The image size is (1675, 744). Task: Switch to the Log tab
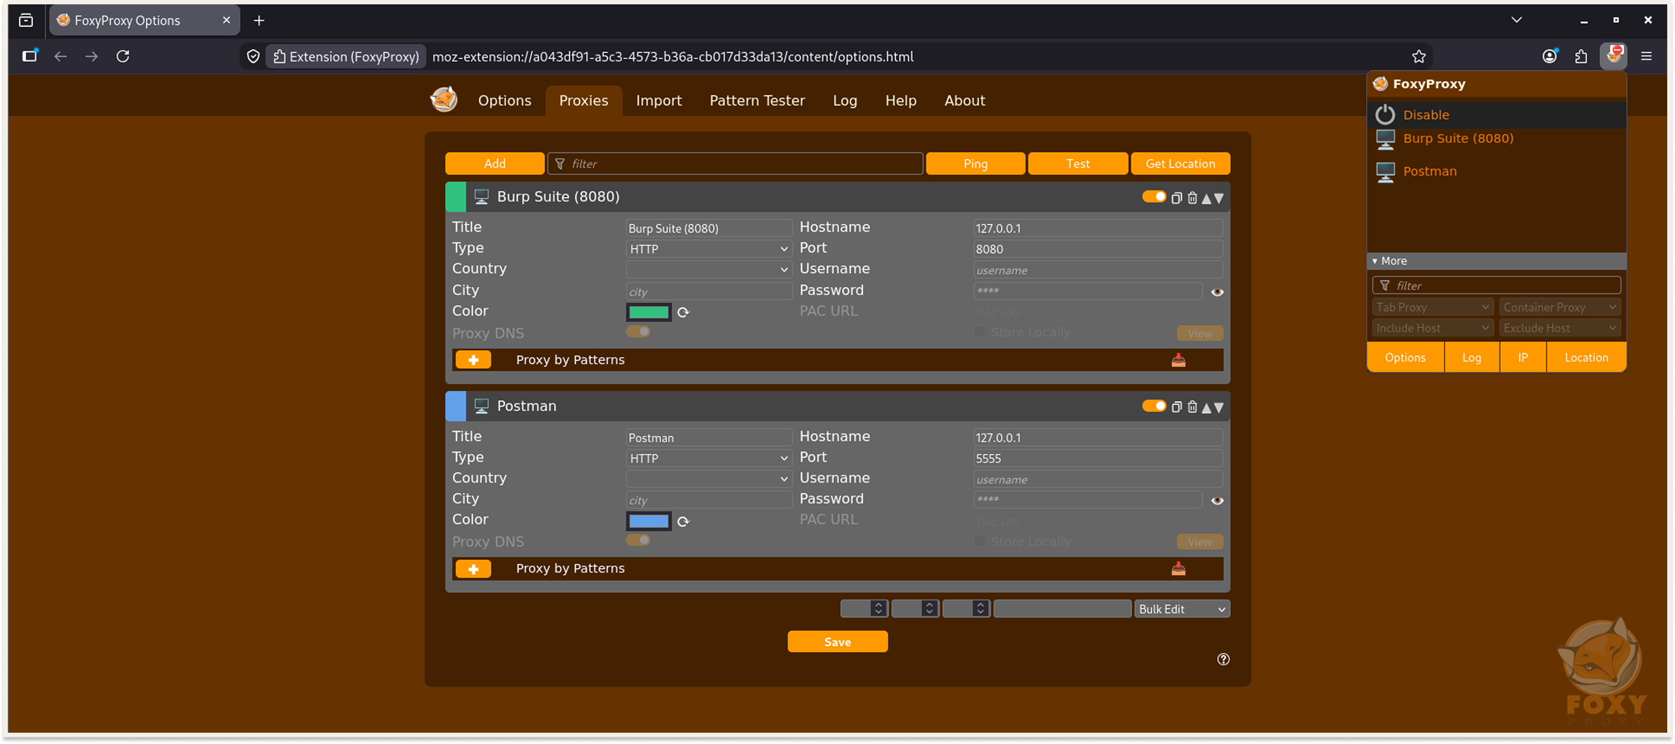845,100
